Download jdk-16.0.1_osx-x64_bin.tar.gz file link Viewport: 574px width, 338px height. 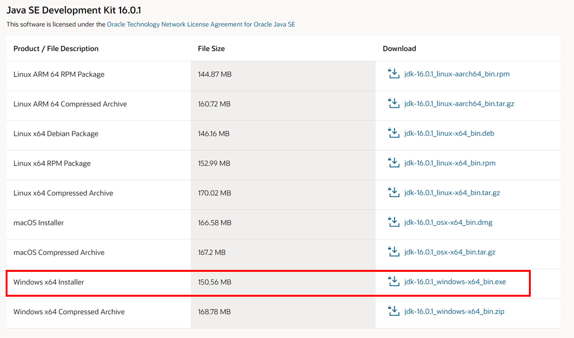pos(450,253)
